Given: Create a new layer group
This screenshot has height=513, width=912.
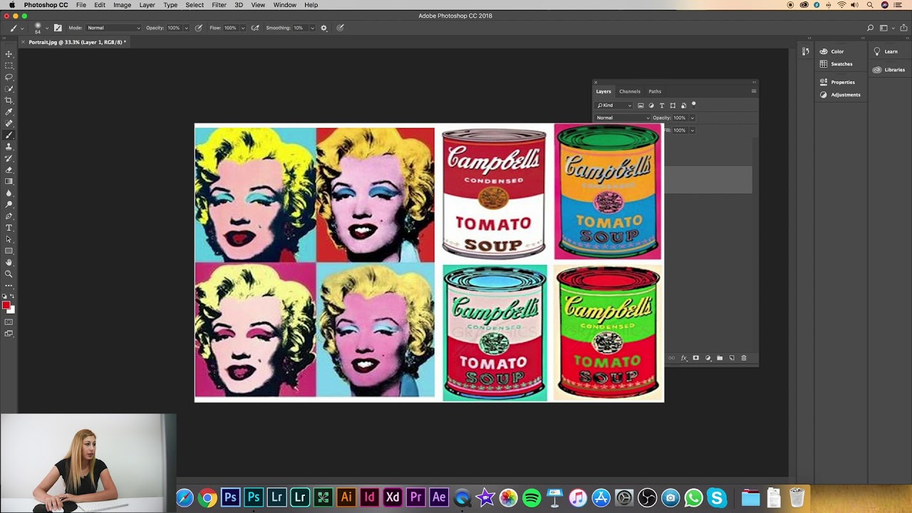Looking at the screenshot, I should pos(720,358).
